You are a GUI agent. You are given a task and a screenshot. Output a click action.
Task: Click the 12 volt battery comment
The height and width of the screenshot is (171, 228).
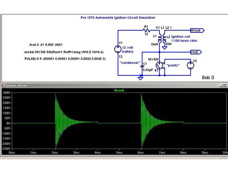click(x=128, y=50)
